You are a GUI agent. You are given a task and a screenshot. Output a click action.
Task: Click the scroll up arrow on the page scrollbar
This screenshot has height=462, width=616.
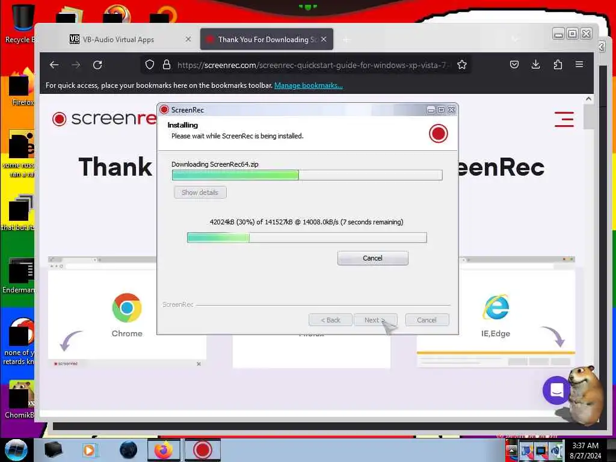click(588, 99)
